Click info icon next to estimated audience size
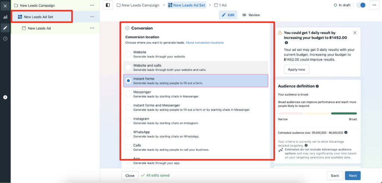Screen dimensions: 382x183 click(346, 133)
